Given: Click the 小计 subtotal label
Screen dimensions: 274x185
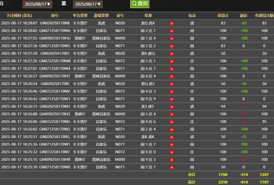Looking at the screenshot, I should click(191, 175).
